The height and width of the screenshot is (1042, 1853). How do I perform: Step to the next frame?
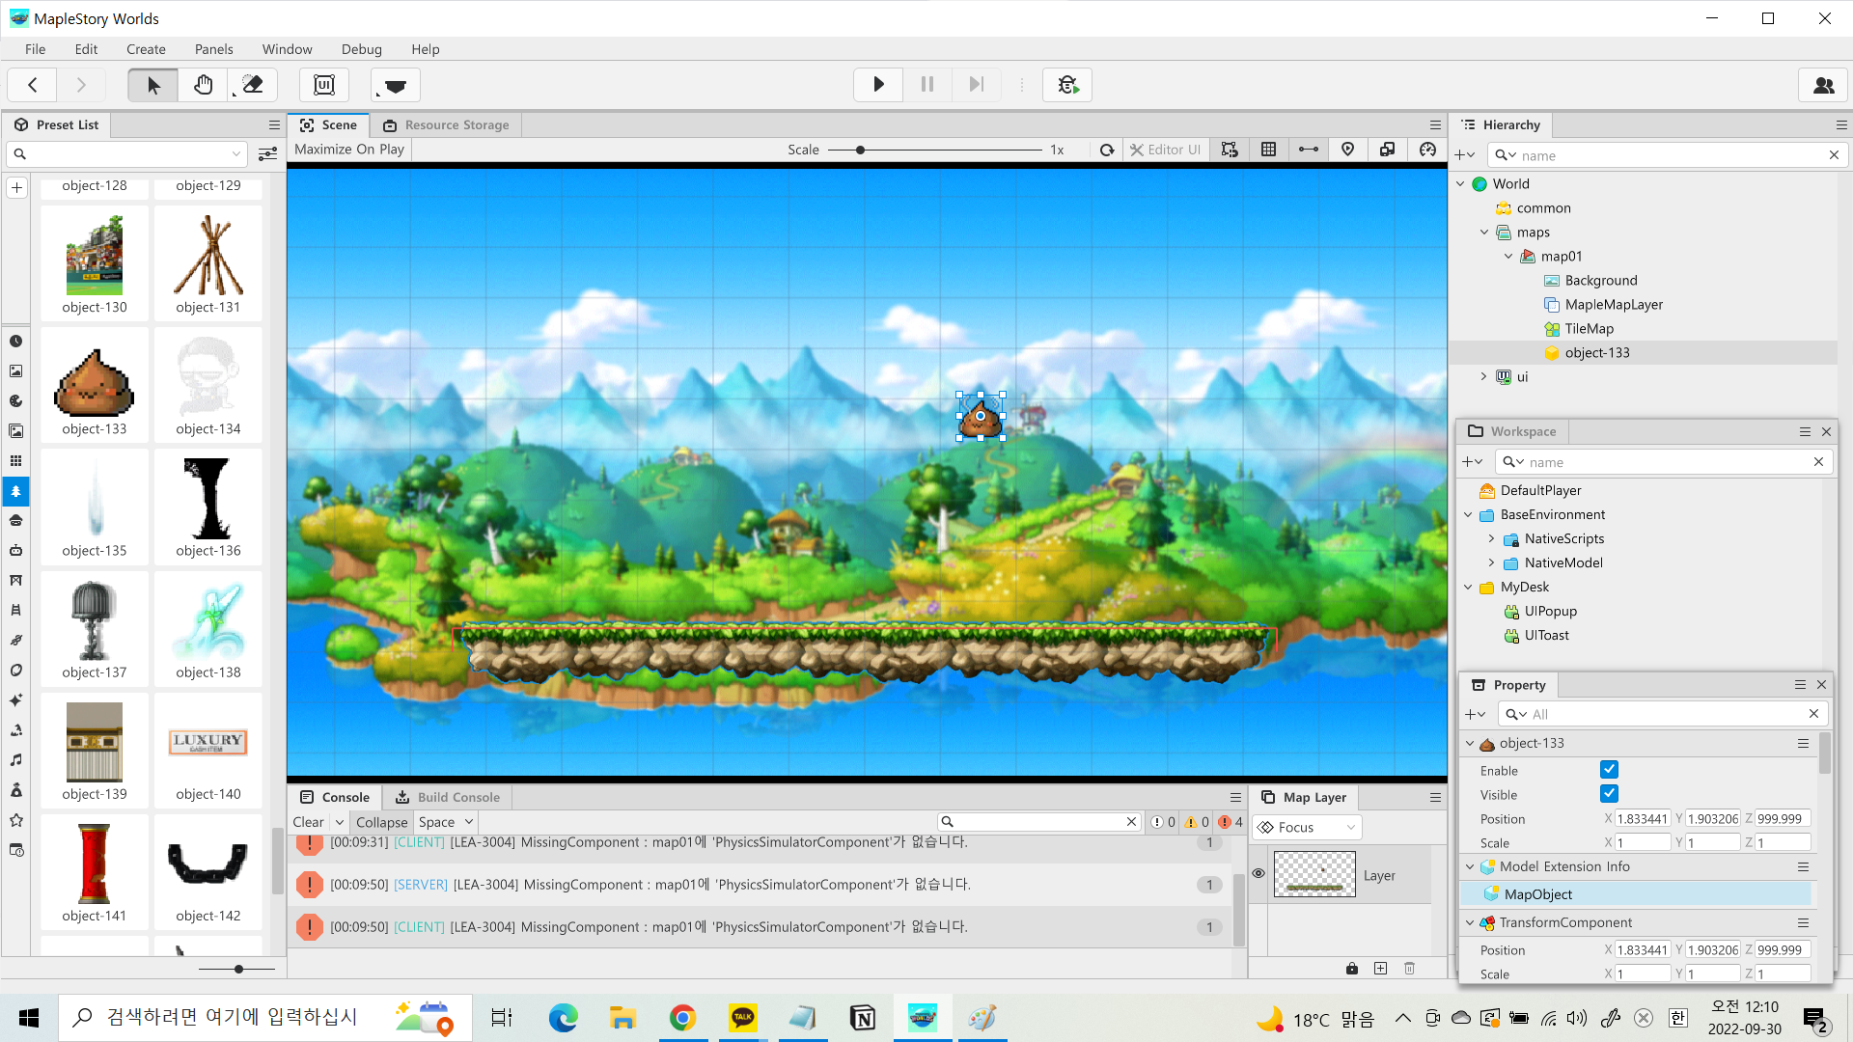click(977, 85)
